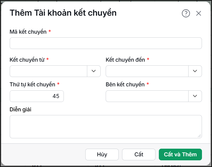
Task: Click the Mã kết chuyển label text
Action: click(x=28, y=32)
